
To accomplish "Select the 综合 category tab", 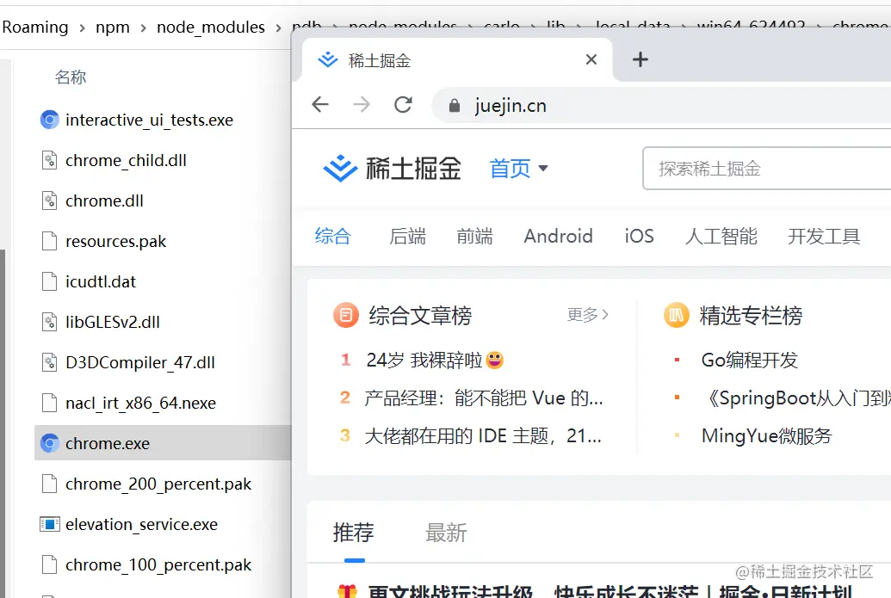I will [x=333, y=236].
